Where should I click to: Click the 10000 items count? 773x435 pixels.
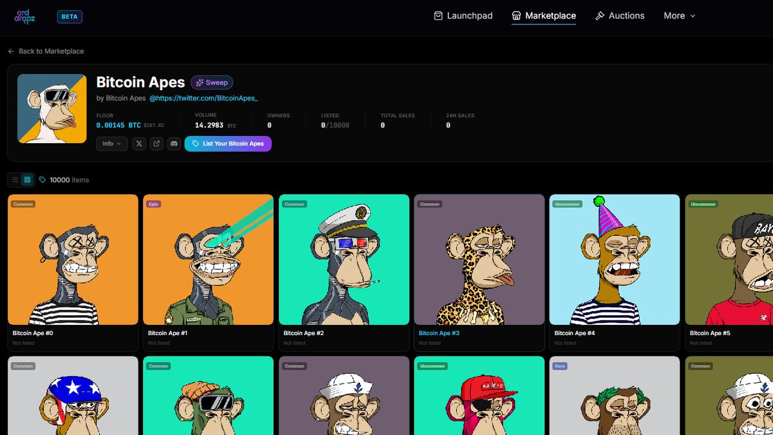point(70,180)
